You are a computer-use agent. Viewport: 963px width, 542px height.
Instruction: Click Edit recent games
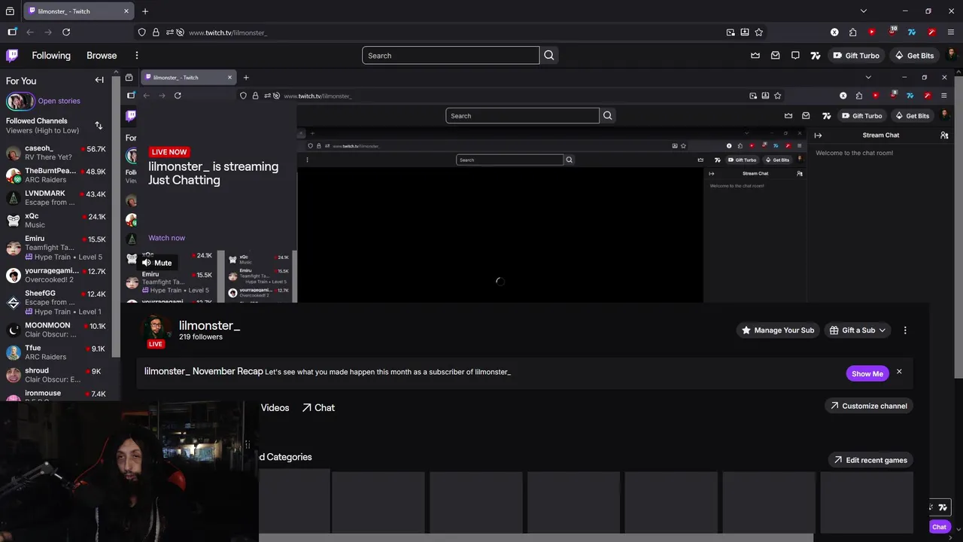[x=870, y=460]
